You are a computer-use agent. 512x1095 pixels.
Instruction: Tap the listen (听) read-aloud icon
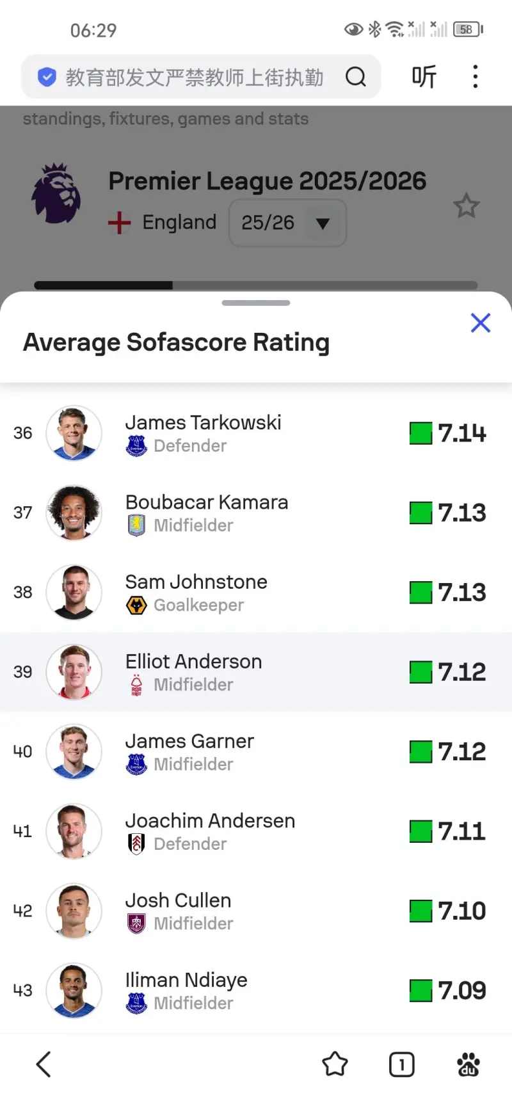424,77
